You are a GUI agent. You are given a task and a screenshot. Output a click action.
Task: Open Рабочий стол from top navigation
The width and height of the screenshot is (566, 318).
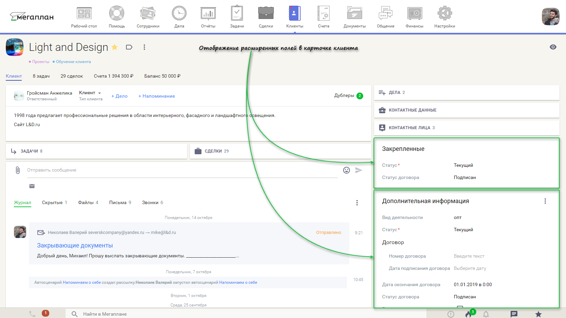[84, 17]
